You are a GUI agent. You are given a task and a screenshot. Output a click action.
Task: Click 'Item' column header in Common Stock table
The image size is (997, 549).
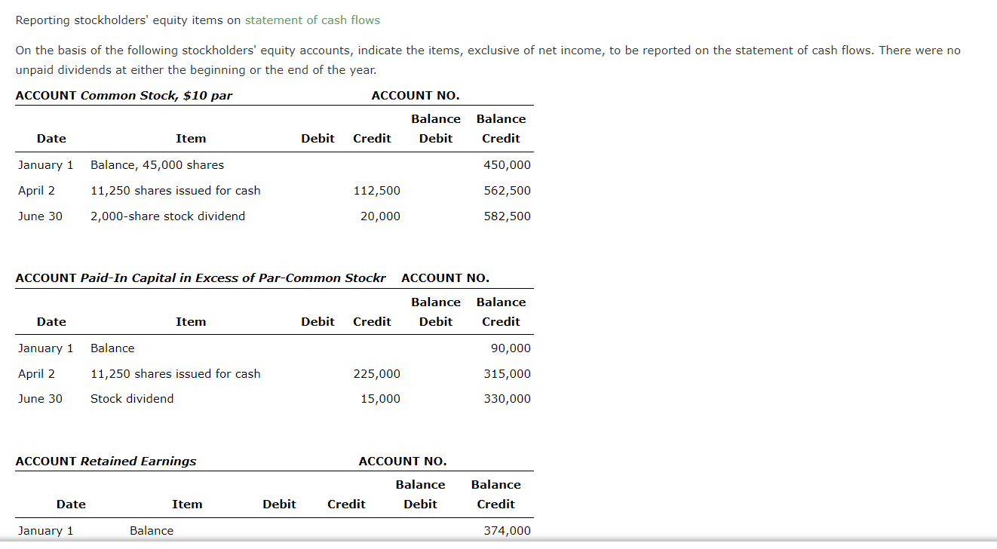(x=191, y=139)
